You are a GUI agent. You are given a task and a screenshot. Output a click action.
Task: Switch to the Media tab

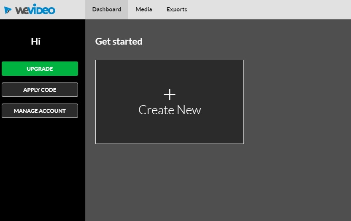(x=144, y=10)
